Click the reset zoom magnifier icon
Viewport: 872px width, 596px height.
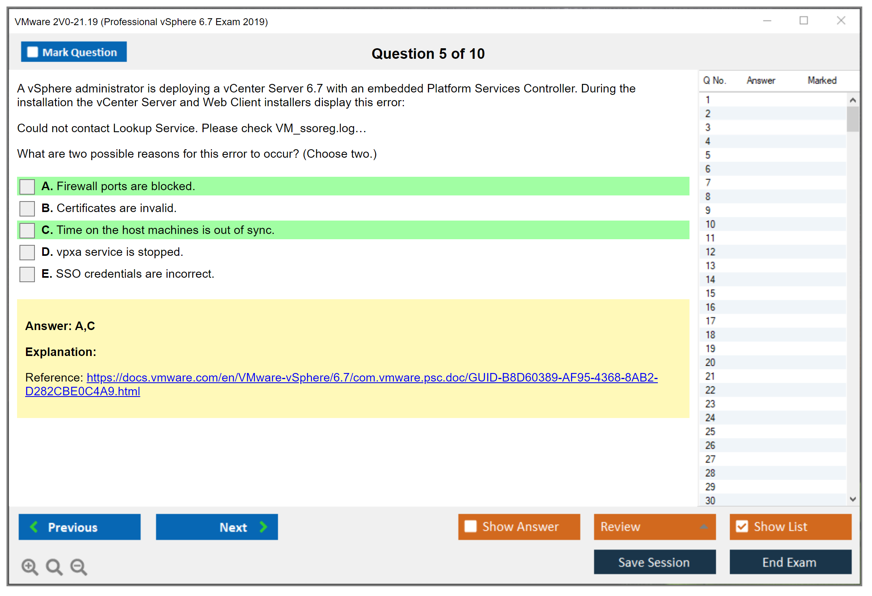[x=54, y=566]
